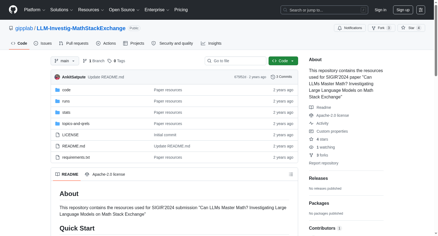
Task: Open the Contributors section heading link
Action: coord(325,228)
